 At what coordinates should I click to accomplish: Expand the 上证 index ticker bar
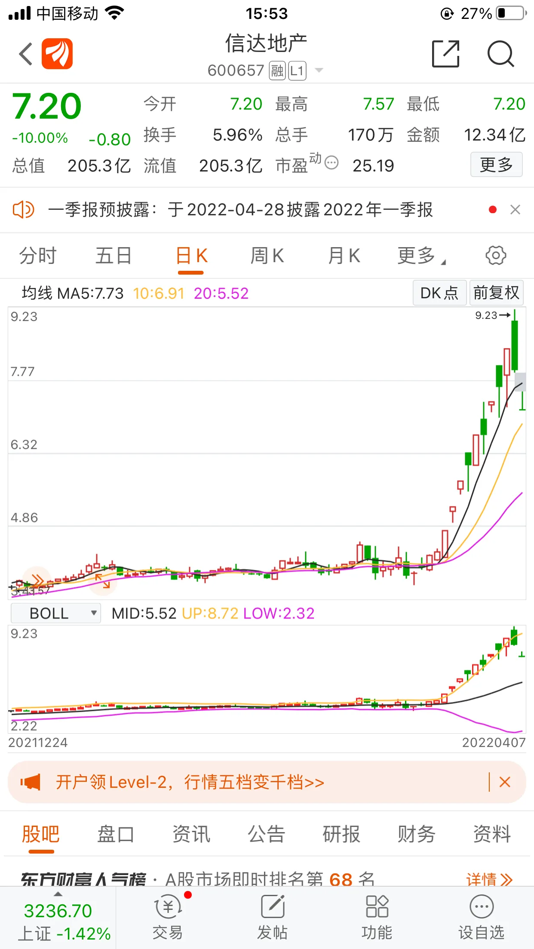[58, 918]
